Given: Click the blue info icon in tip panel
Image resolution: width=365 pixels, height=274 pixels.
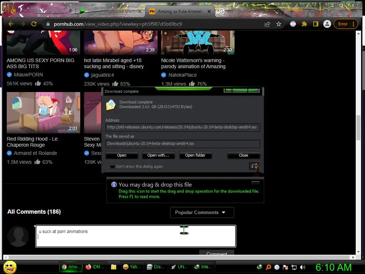Looking at the screenshot, I should click(x=114, y=184).
